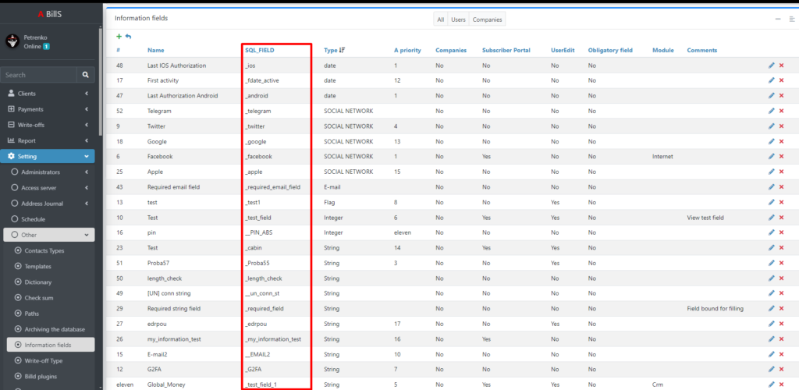Switch to the All filter tab
This screenshot has height=390, width=799.
coord(441,19)
